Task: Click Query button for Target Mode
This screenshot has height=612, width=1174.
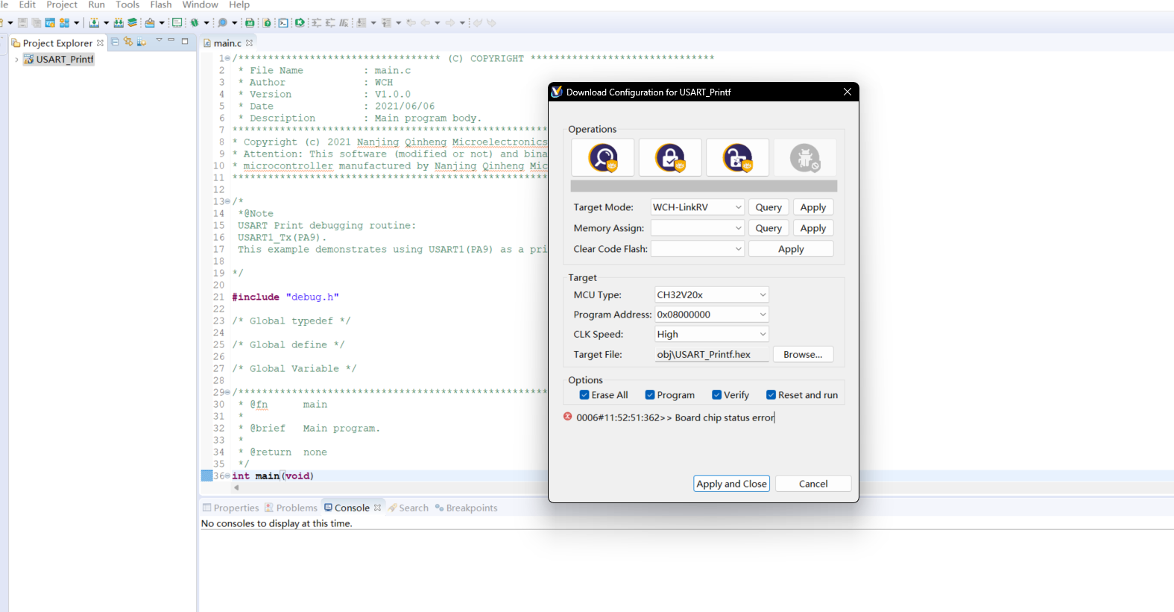Action: [x=769, y=207]
